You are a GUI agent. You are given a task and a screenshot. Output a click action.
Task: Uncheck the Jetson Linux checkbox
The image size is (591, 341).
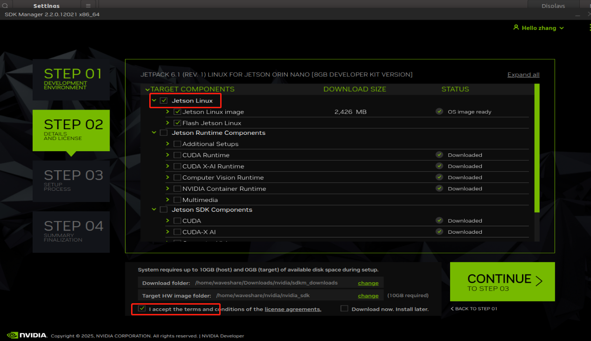coord(164,101)
